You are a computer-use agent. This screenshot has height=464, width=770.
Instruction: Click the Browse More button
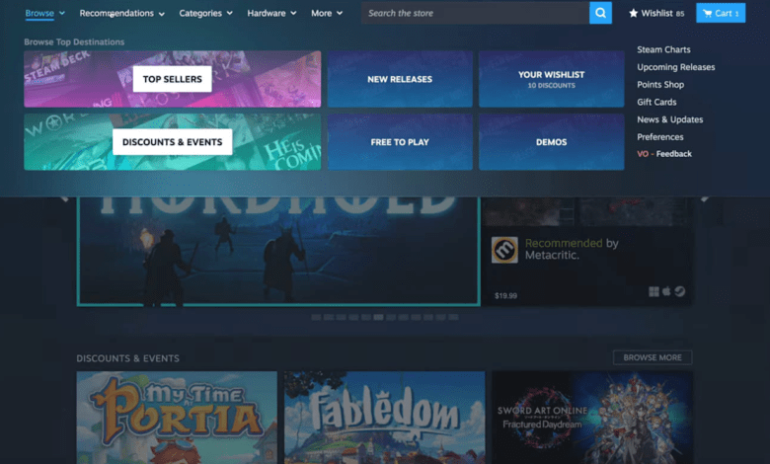tap(653, 357)
